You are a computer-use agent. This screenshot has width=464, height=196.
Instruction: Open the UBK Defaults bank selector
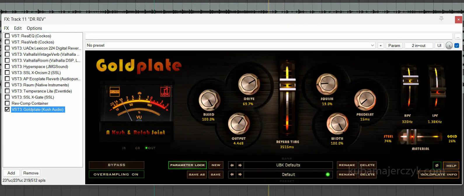click(x=288, y=165)
